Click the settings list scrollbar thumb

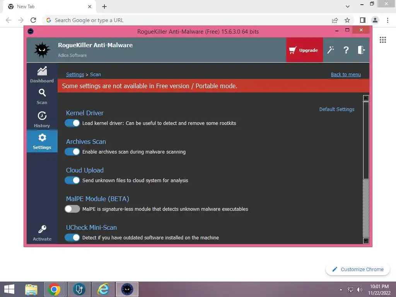(x=366, y=140)
